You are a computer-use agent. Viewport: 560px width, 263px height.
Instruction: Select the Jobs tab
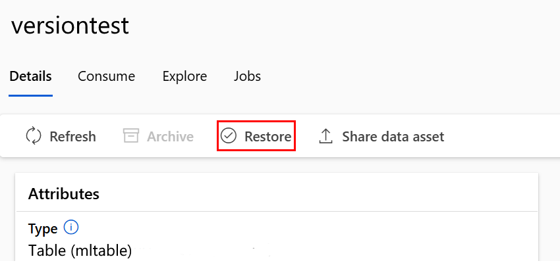coord(247,76)
